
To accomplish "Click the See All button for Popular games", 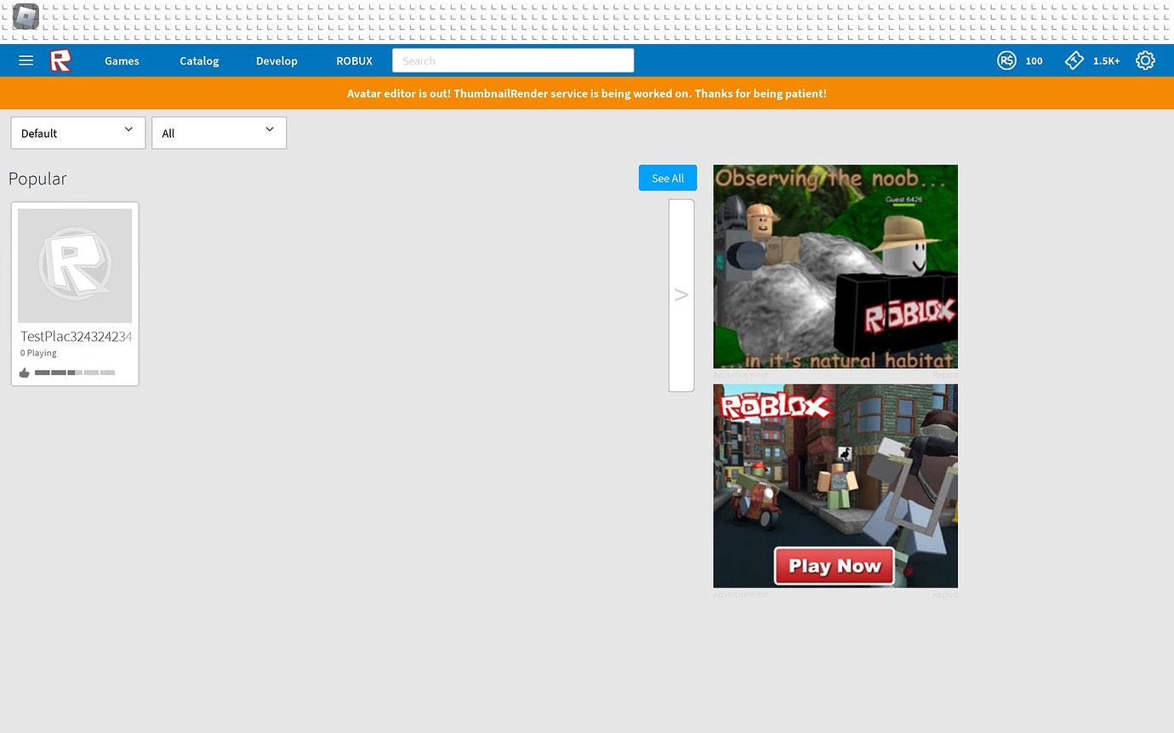I will coord(667,178).
